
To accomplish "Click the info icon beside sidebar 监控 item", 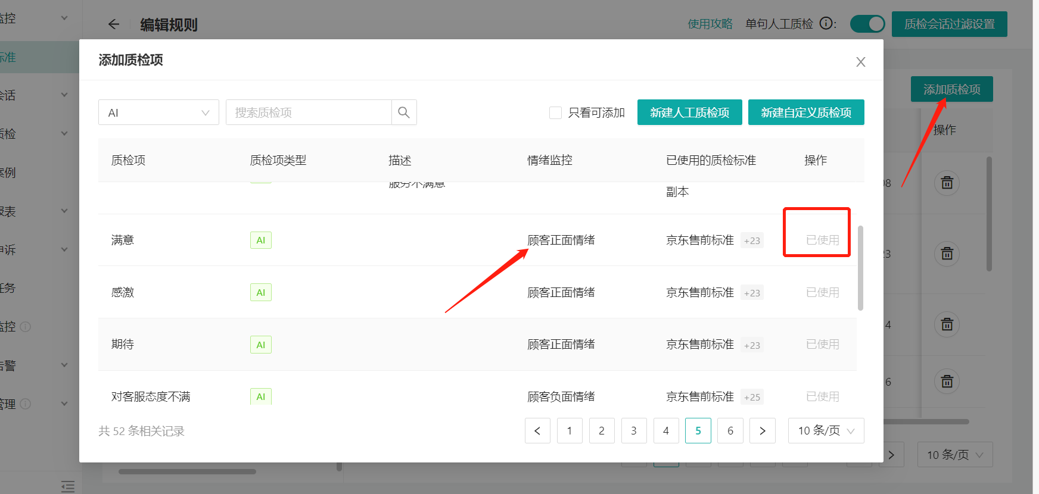I will click(x=26, y=327).
